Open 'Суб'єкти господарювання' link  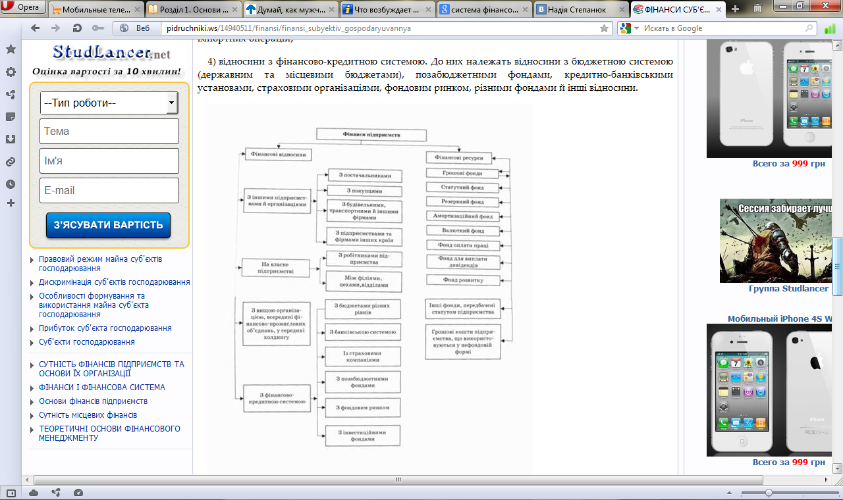point(87,342)
